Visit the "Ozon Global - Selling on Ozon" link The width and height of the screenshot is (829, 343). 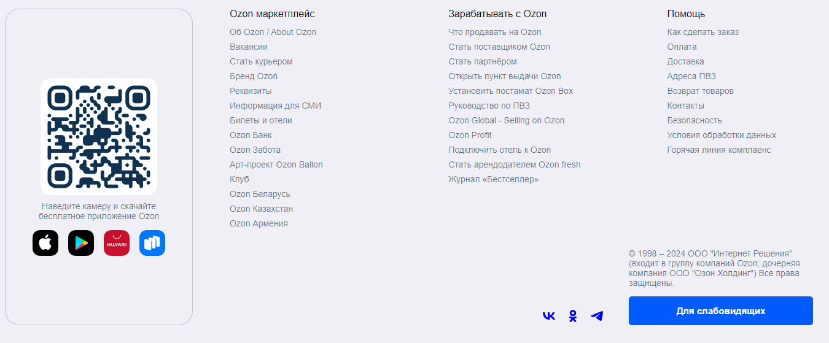point(507,120)
